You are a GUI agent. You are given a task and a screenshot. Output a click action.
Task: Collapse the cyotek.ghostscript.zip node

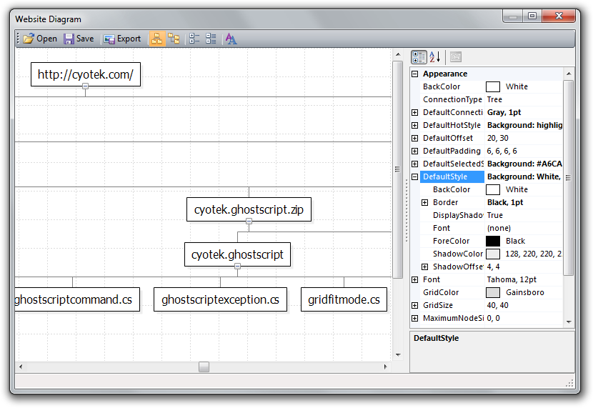(x=249, y=222)
